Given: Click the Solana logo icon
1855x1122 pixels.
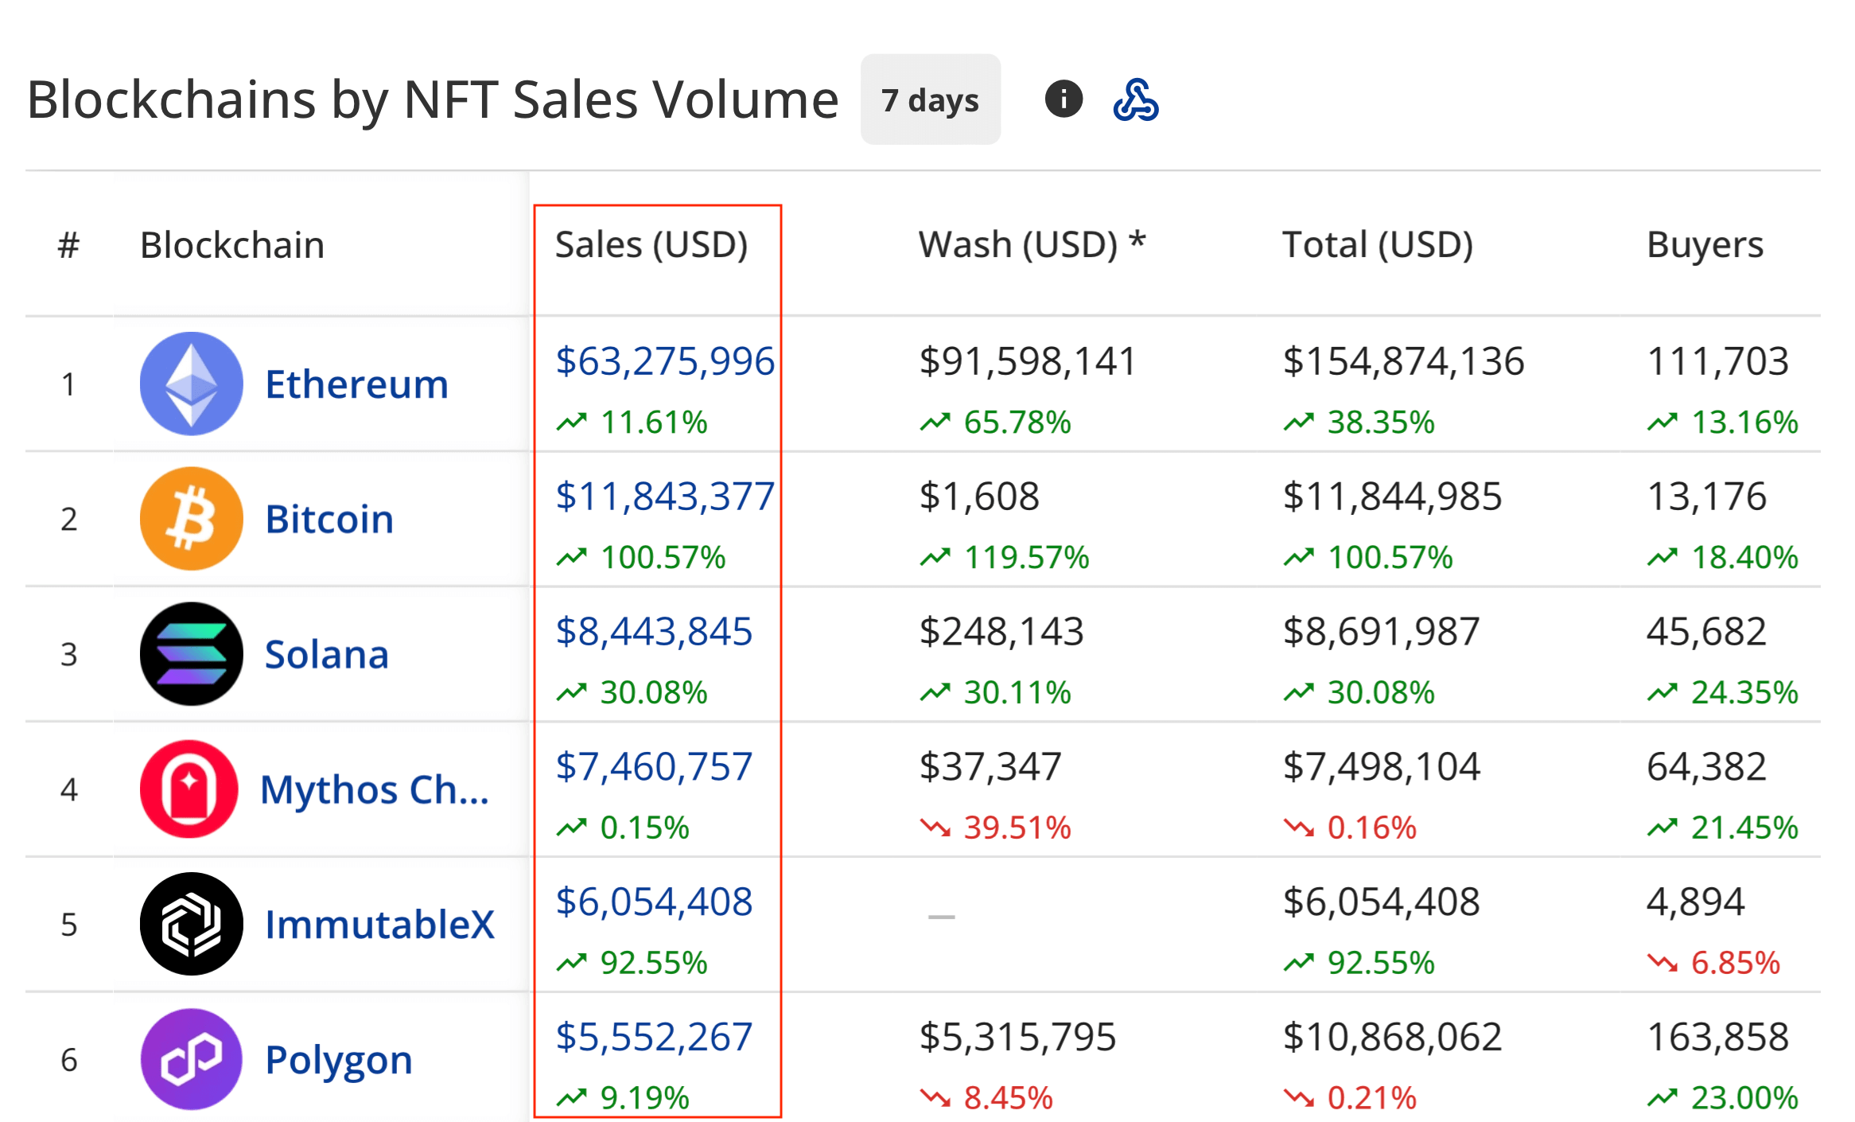Looking at the screenshot, I should [191, 654].
